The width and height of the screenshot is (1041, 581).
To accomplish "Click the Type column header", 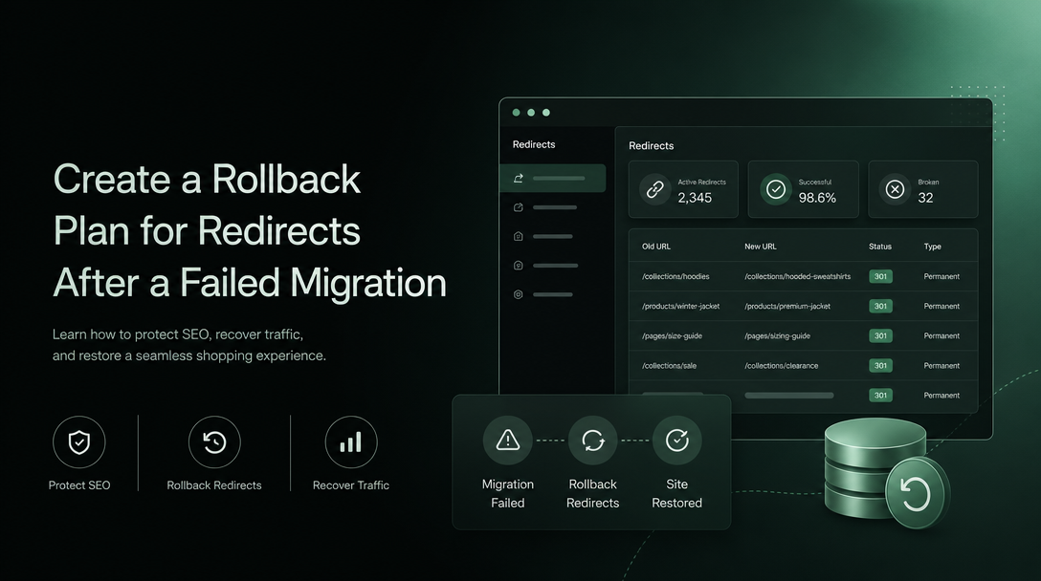I will (933, 247).
